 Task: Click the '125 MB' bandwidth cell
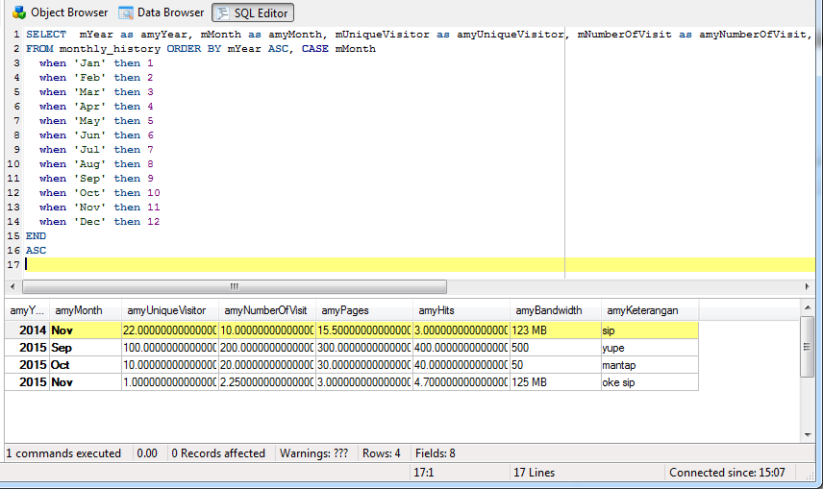(556, 382)
